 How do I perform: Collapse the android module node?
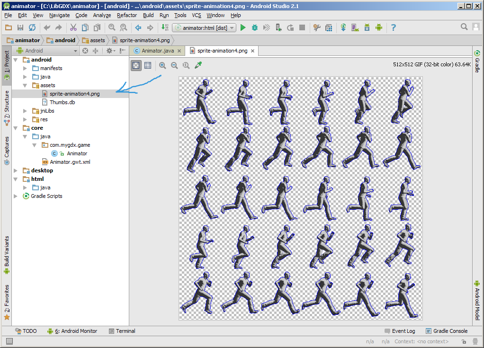tap(16, 60)
